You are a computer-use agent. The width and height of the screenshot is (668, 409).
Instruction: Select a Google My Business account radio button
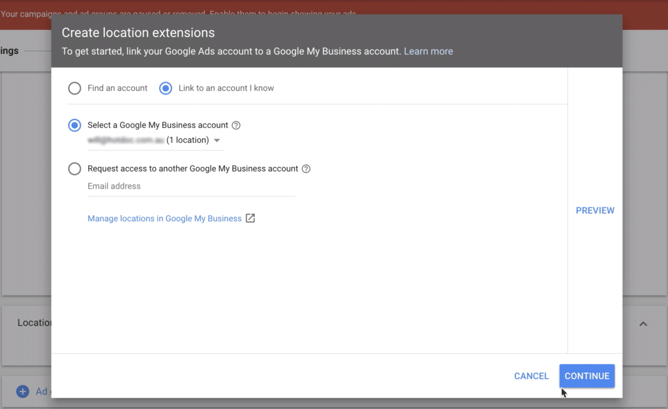point(74,125)
